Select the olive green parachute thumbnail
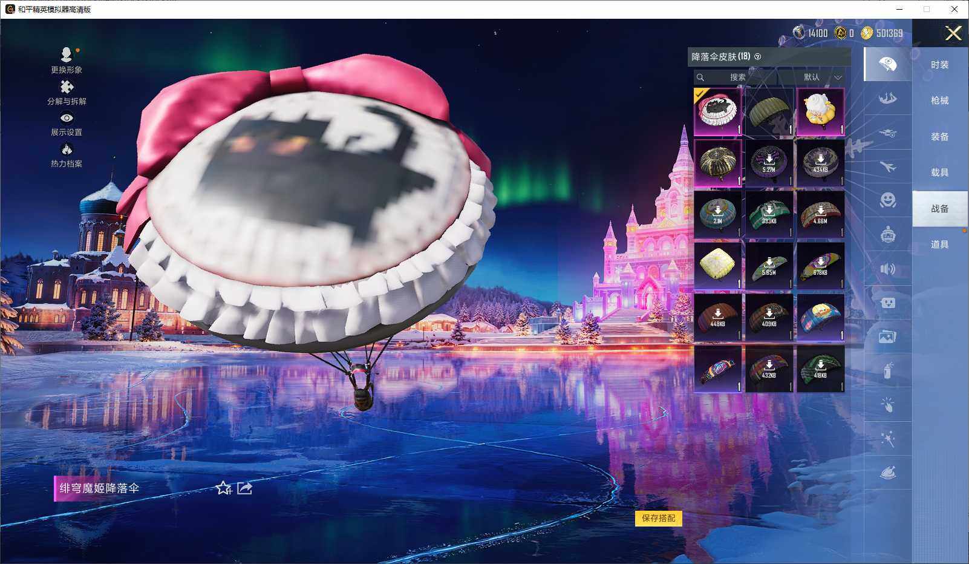 coord(769,112)
